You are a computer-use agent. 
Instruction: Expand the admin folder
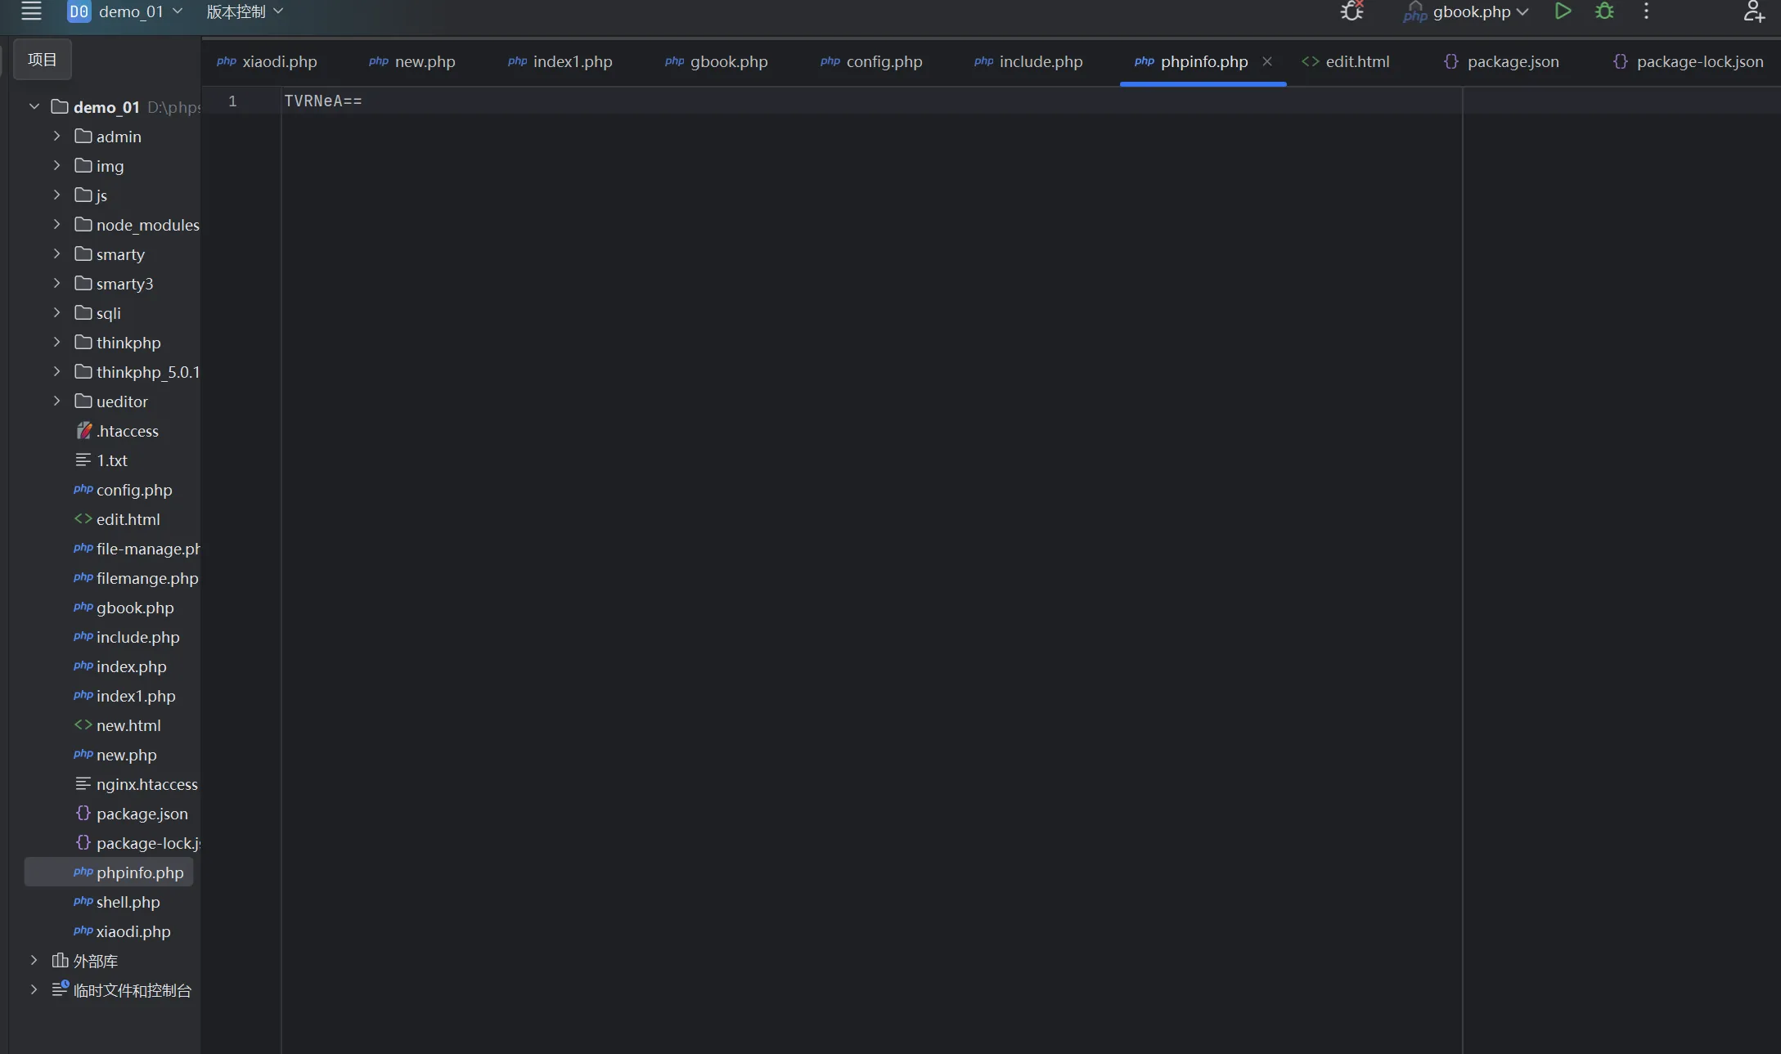pyautogui.click(x=56, y=137)
